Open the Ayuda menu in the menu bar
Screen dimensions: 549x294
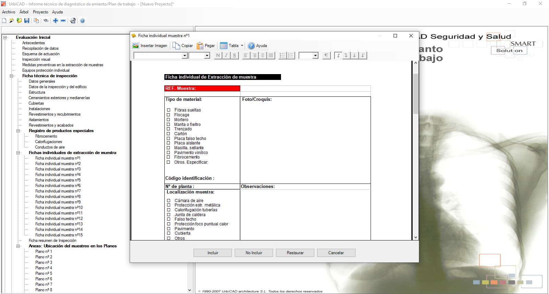click(x=57, y=12)
